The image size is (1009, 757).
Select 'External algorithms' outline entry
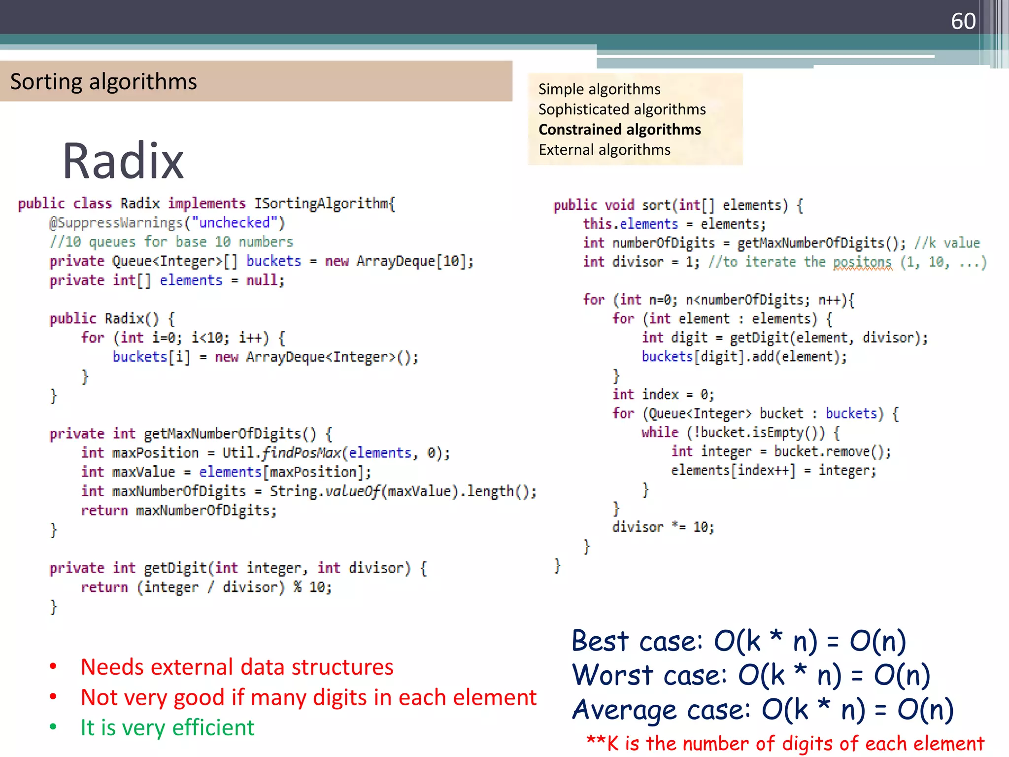point(604,150)
